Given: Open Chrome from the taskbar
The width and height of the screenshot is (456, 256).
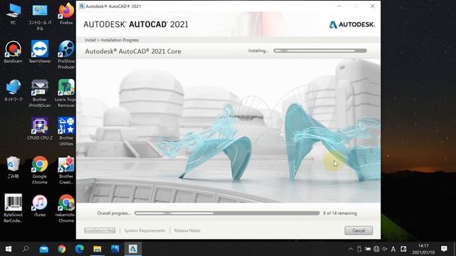Looking at the screenshot, I should tap(62, 249).
